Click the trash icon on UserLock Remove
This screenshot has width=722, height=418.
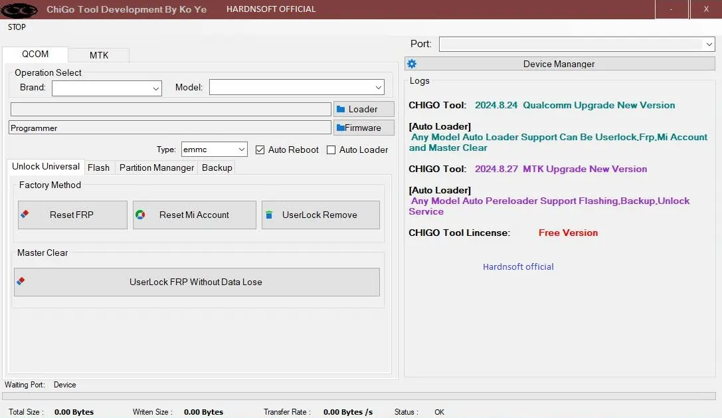click(270, 215)
